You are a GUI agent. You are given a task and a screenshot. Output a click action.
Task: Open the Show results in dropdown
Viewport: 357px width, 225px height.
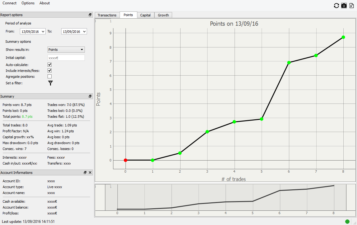(x=66, y=50)
